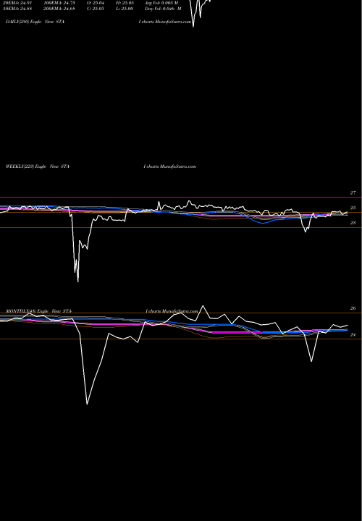Click the '23' weekly axis label

[x=353, y=223]
